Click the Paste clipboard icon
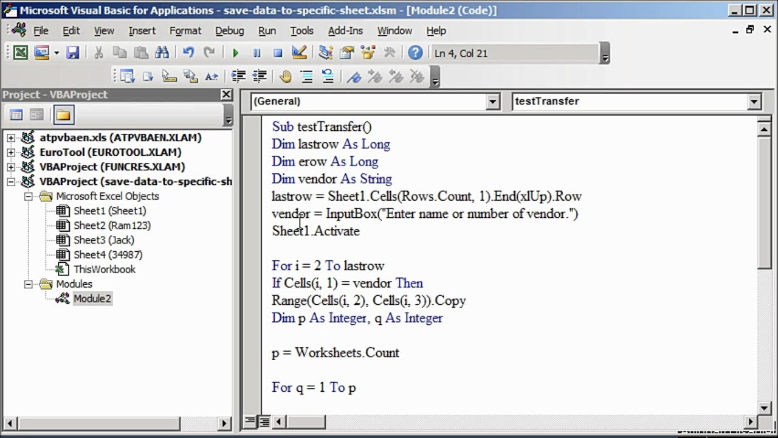778x438 pixels. coord(140,53)
